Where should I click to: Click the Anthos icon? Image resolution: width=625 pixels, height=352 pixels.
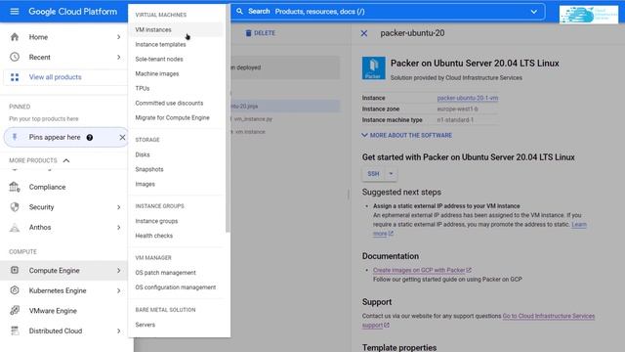pos(15,228)
